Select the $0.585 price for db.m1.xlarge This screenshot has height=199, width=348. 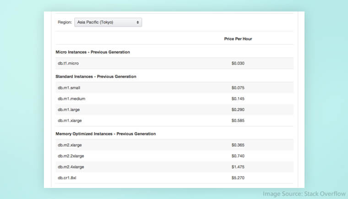click(238, 121)
